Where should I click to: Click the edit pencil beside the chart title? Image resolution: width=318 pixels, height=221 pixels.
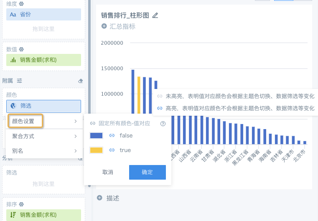pyautogui.click(x=155, y=15)
